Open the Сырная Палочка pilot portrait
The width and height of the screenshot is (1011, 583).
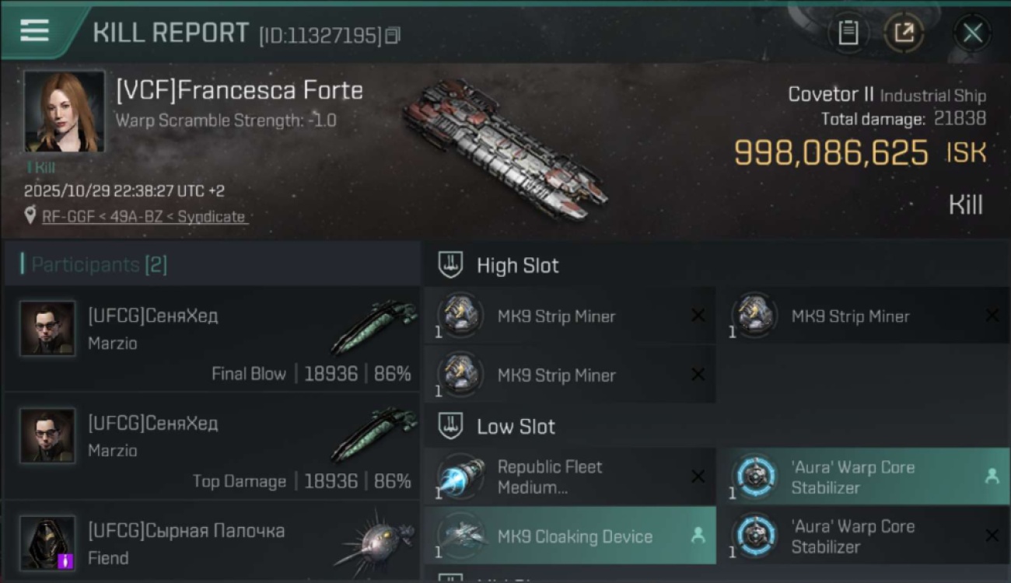[x=47, y=542]
